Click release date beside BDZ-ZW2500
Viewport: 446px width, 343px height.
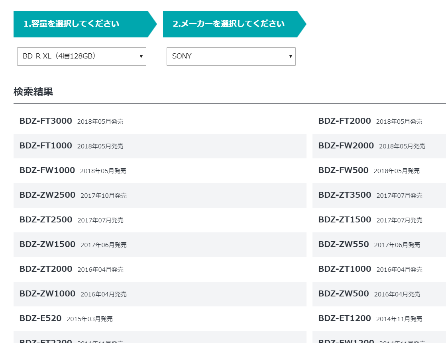coord(104,196)
